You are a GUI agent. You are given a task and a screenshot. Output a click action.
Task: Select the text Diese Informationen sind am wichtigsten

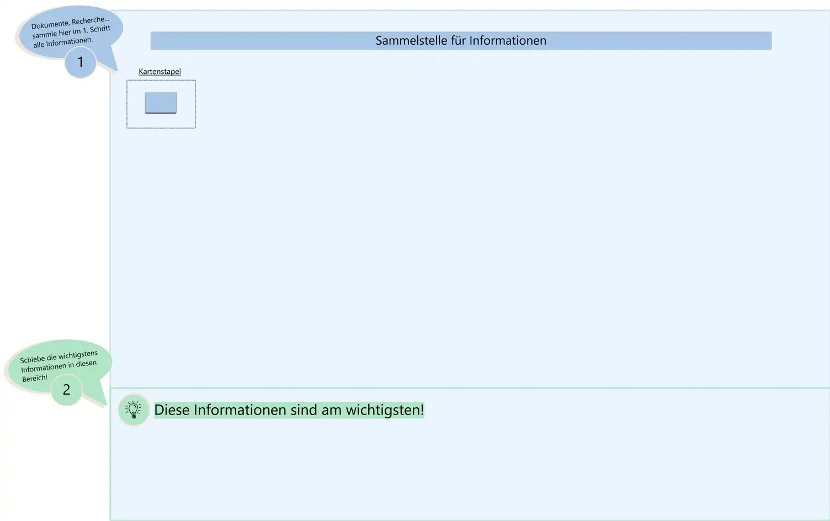click(x=289, y=410)
